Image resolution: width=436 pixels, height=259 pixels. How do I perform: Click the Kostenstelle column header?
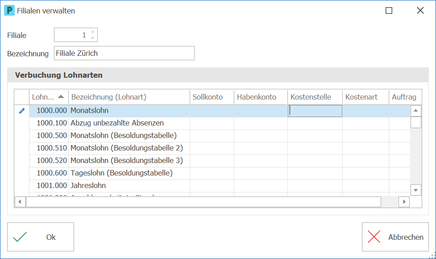(x=315, y=97)
